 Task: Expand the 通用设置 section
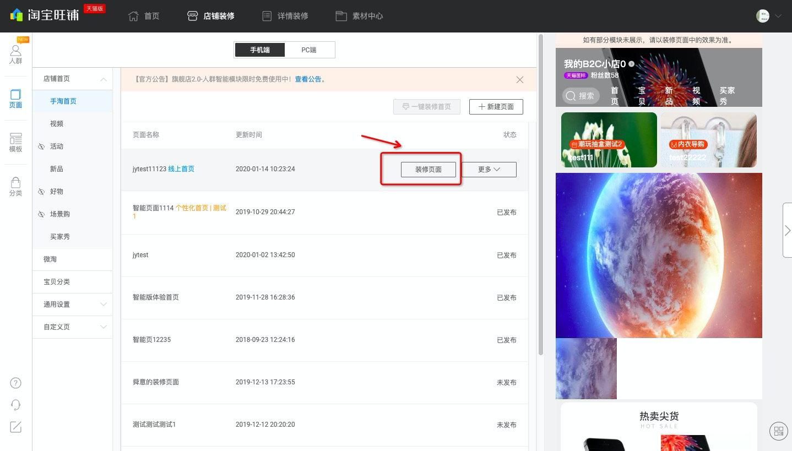click(104, 305)
